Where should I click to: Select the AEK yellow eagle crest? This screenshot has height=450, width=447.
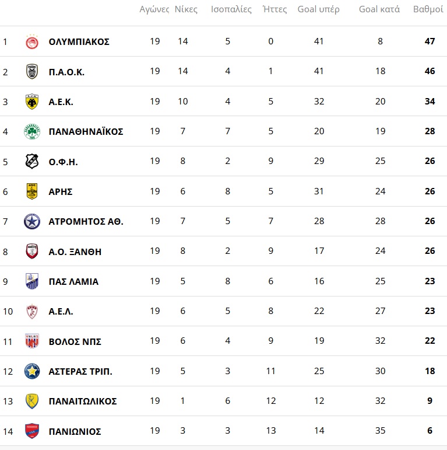coord(32,102)
